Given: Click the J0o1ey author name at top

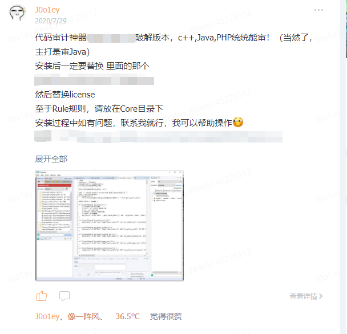Looking at the screenshot, I should [47, 10].
